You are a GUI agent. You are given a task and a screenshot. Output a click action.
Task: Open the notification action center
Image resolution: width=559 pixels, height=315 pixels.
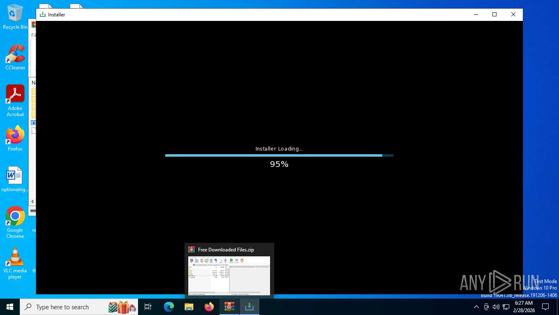tap(545, 307)
